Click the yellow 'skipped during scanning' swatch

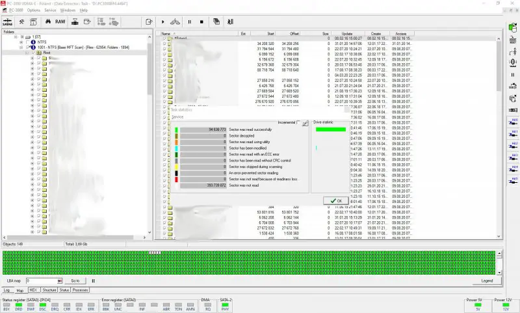(x=176, y=167)
